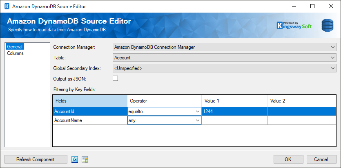Click the Fields column header
Screen dimensions: 341x168
[x=90, y=101]
